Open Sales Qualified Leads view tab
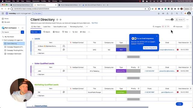The height and width of the screenshot is (108, 193). (60, 27)
